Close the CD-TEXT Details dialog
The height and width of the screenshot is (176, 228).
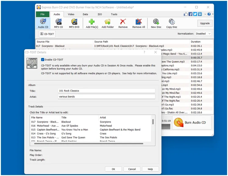(x=156, y=52)
